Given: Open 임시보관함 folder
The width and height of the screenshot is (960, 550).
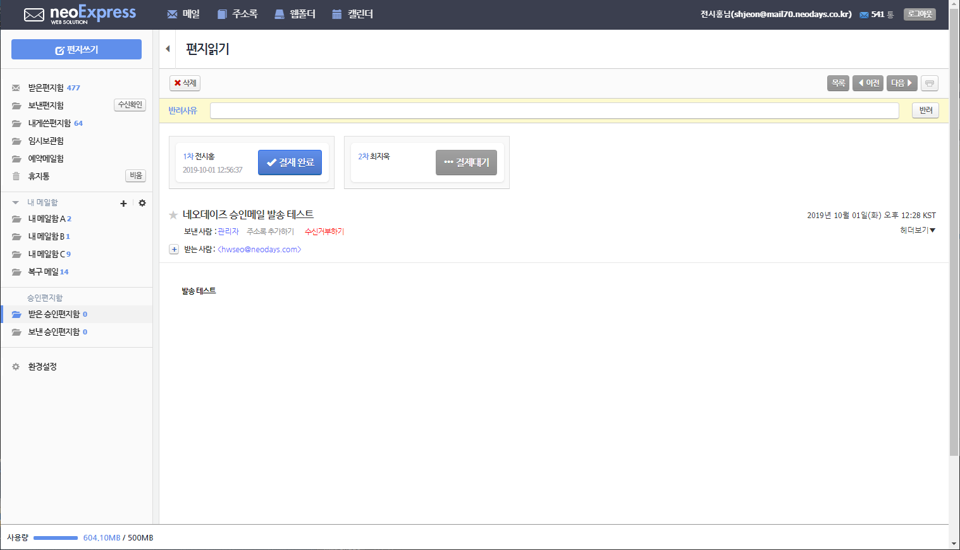Looking at the screenshot, I should (46, 141).
